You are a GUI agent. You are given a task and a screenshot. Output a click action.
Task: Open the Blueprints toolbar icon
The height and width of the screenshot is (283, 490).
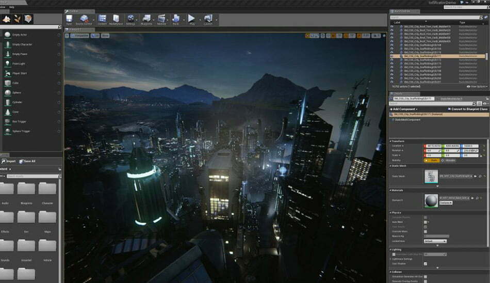146,19
